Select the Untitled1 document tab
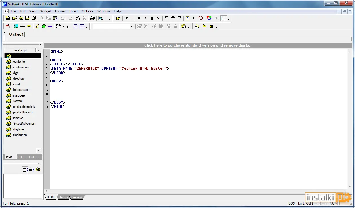The height and width of the screenshot is (208, 355). coord(16,34)
